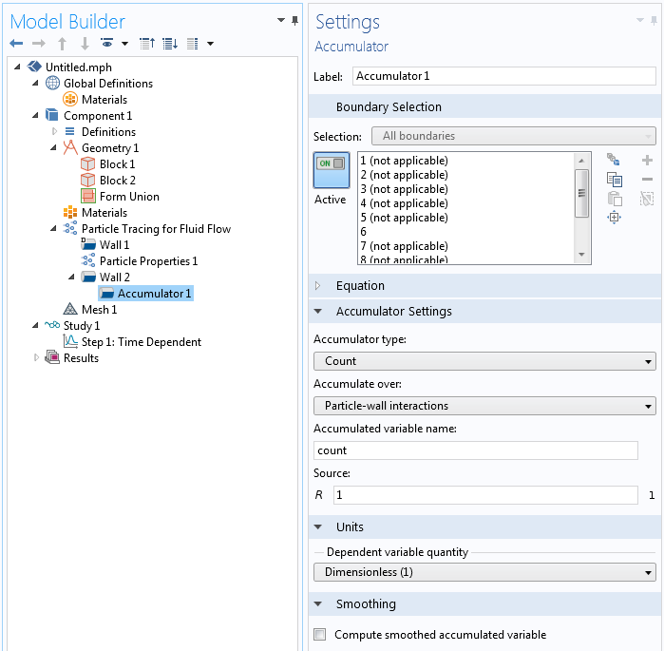Screen dimensions: 664x651
Task: Select the Block 1 geometry icon
Action: tap(87, 163)
